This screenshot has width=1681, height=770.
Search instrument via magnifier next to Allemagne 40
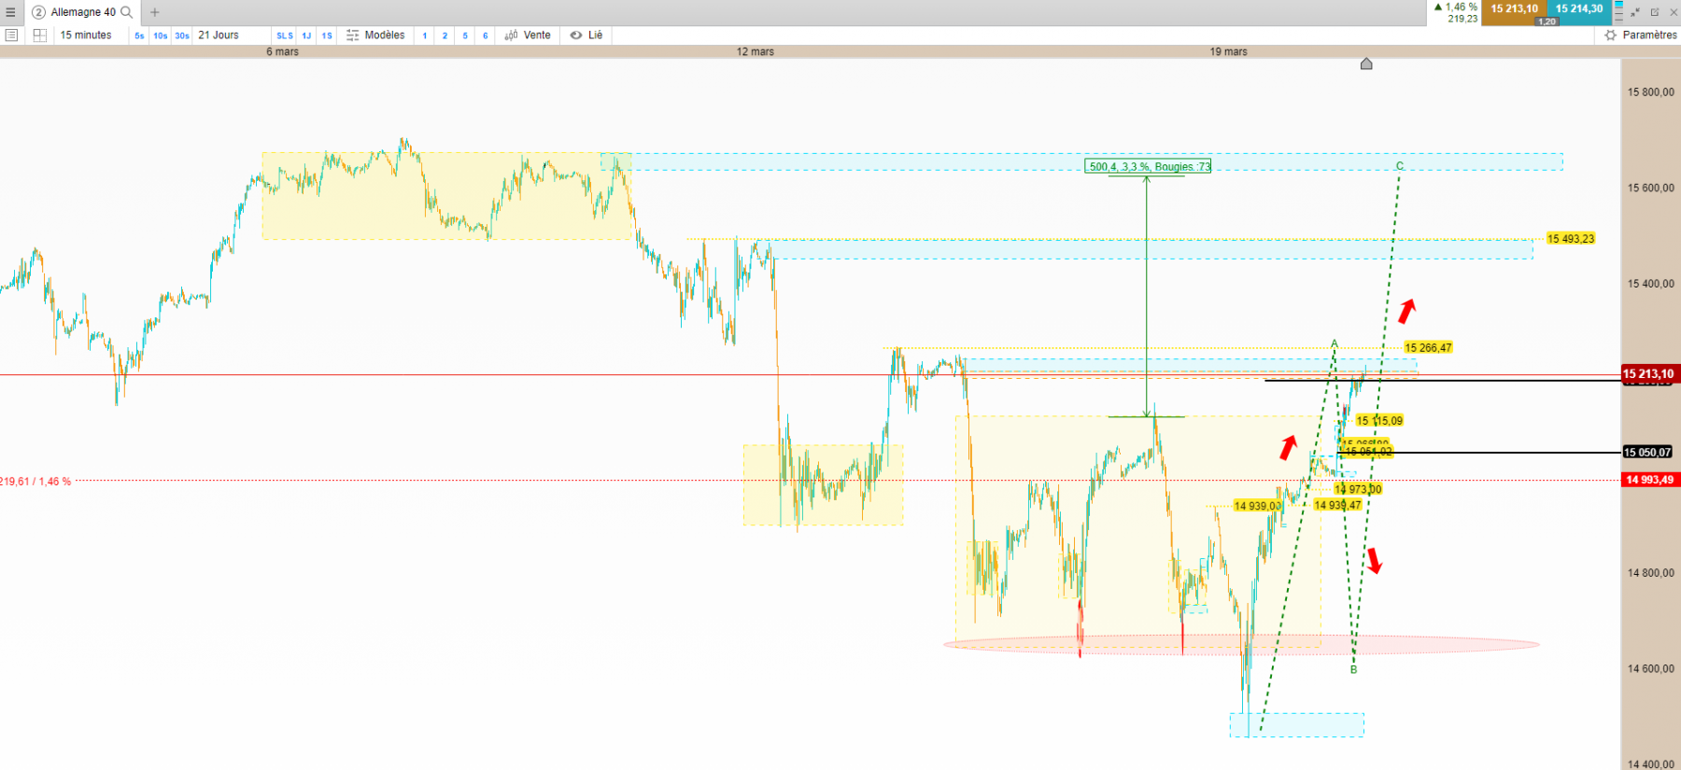tap(127, 12)
